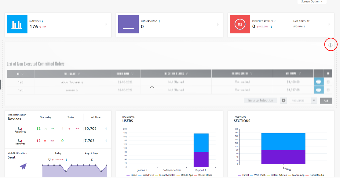
Task: Toggle Instant Articles legend in Users chart
Action: pyautogui.click(x=165, y=175)
